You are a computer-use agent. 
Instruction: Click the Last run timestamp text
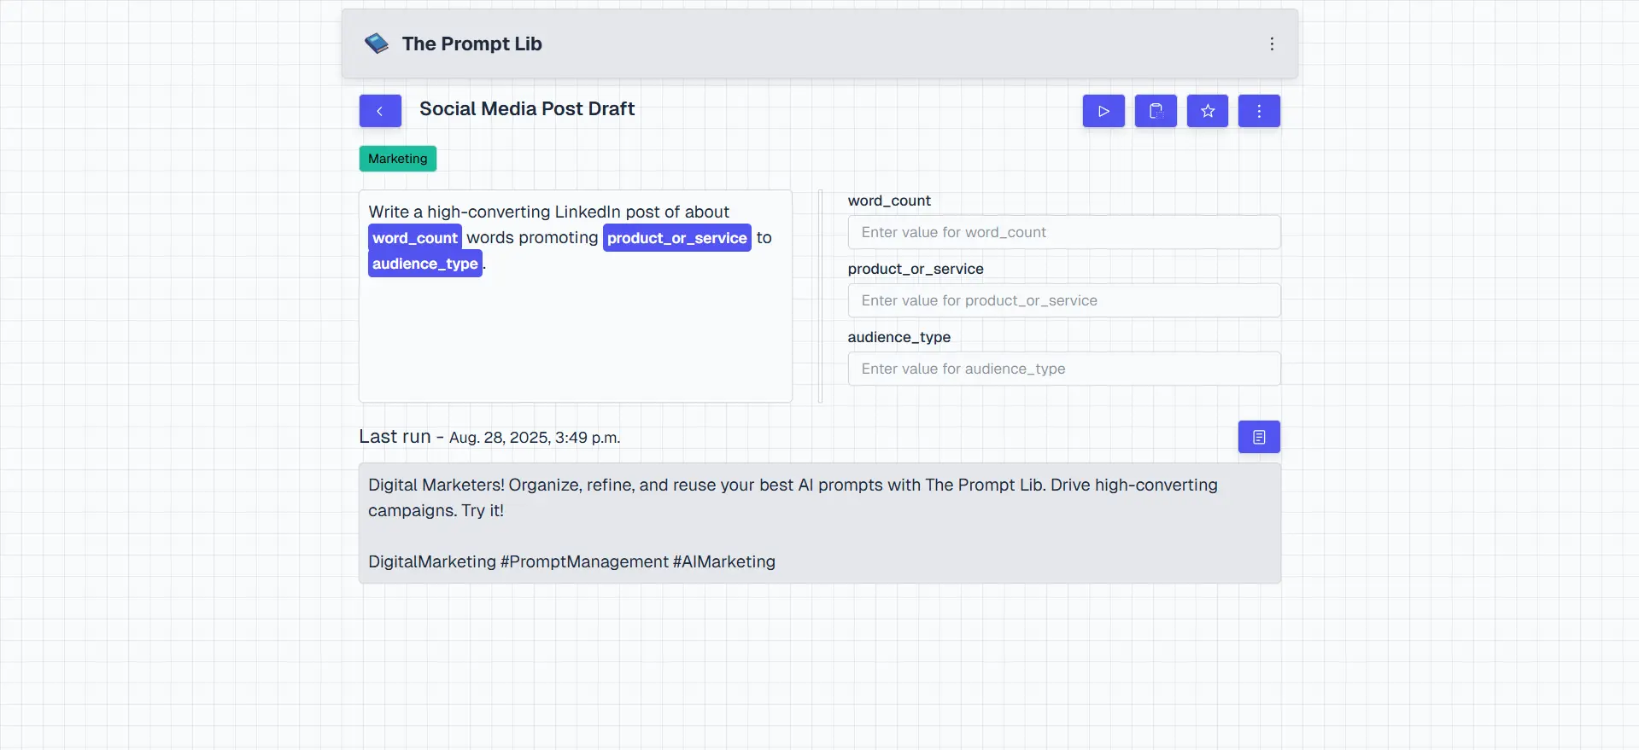(535, 438)
